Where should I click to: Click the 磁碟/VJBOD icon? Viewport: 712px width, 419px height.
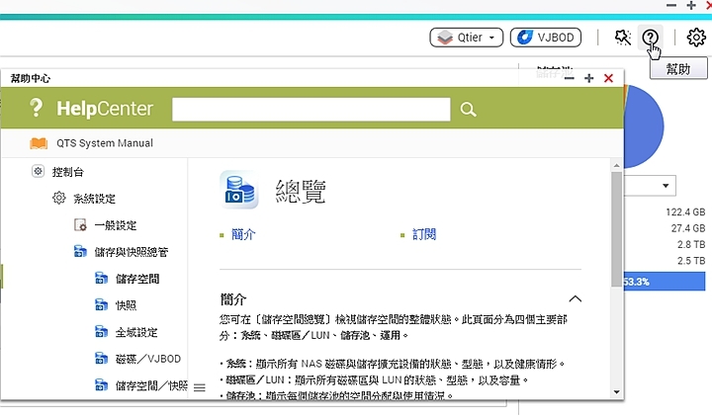[101, 358]
